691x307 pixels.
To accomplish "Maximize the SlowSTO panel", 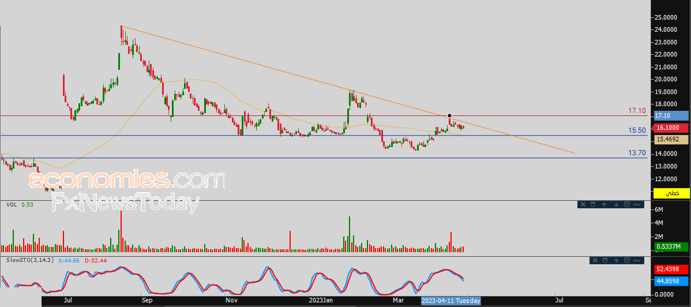I will tap(604, 261).
